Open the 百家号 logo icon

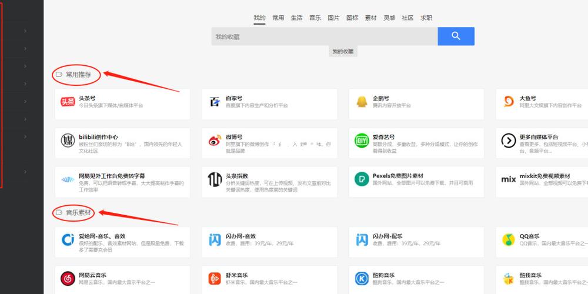[215, 102]
